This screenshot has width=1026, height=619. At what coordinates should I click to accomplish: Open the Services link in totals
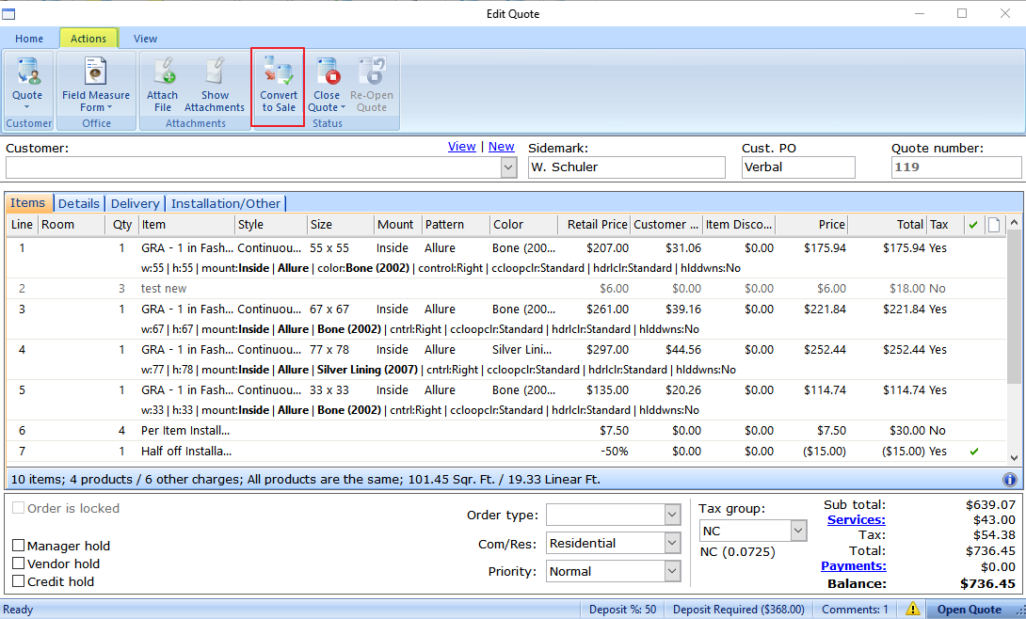[856, 519]
